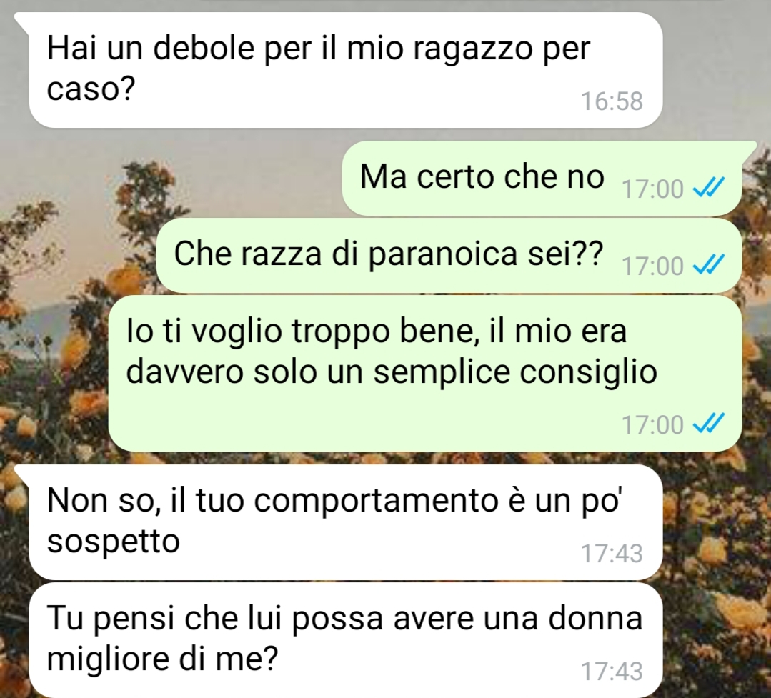Tap the 17:43 timestamp on 'sospetto' message
Screen dimensions: 771x698
[x=612, y=554]
